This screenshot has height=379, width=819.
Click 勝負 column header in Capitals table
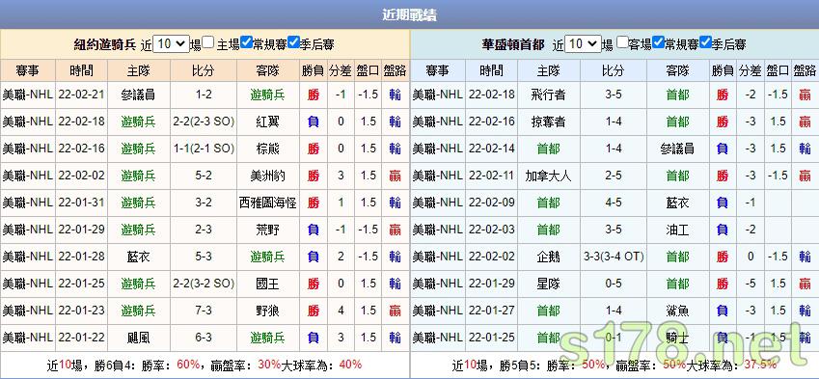click(x=723, y=70)
